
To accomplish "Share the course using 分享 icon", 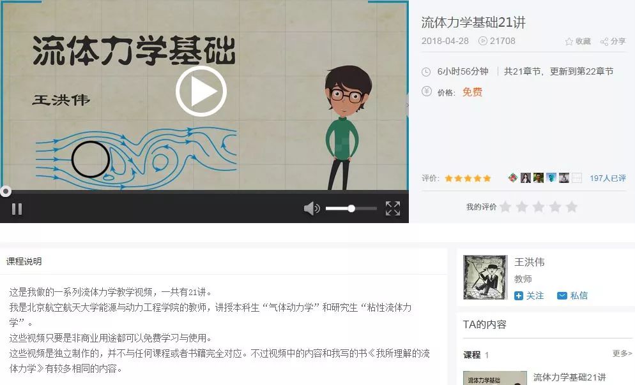I will pos(613,41).
